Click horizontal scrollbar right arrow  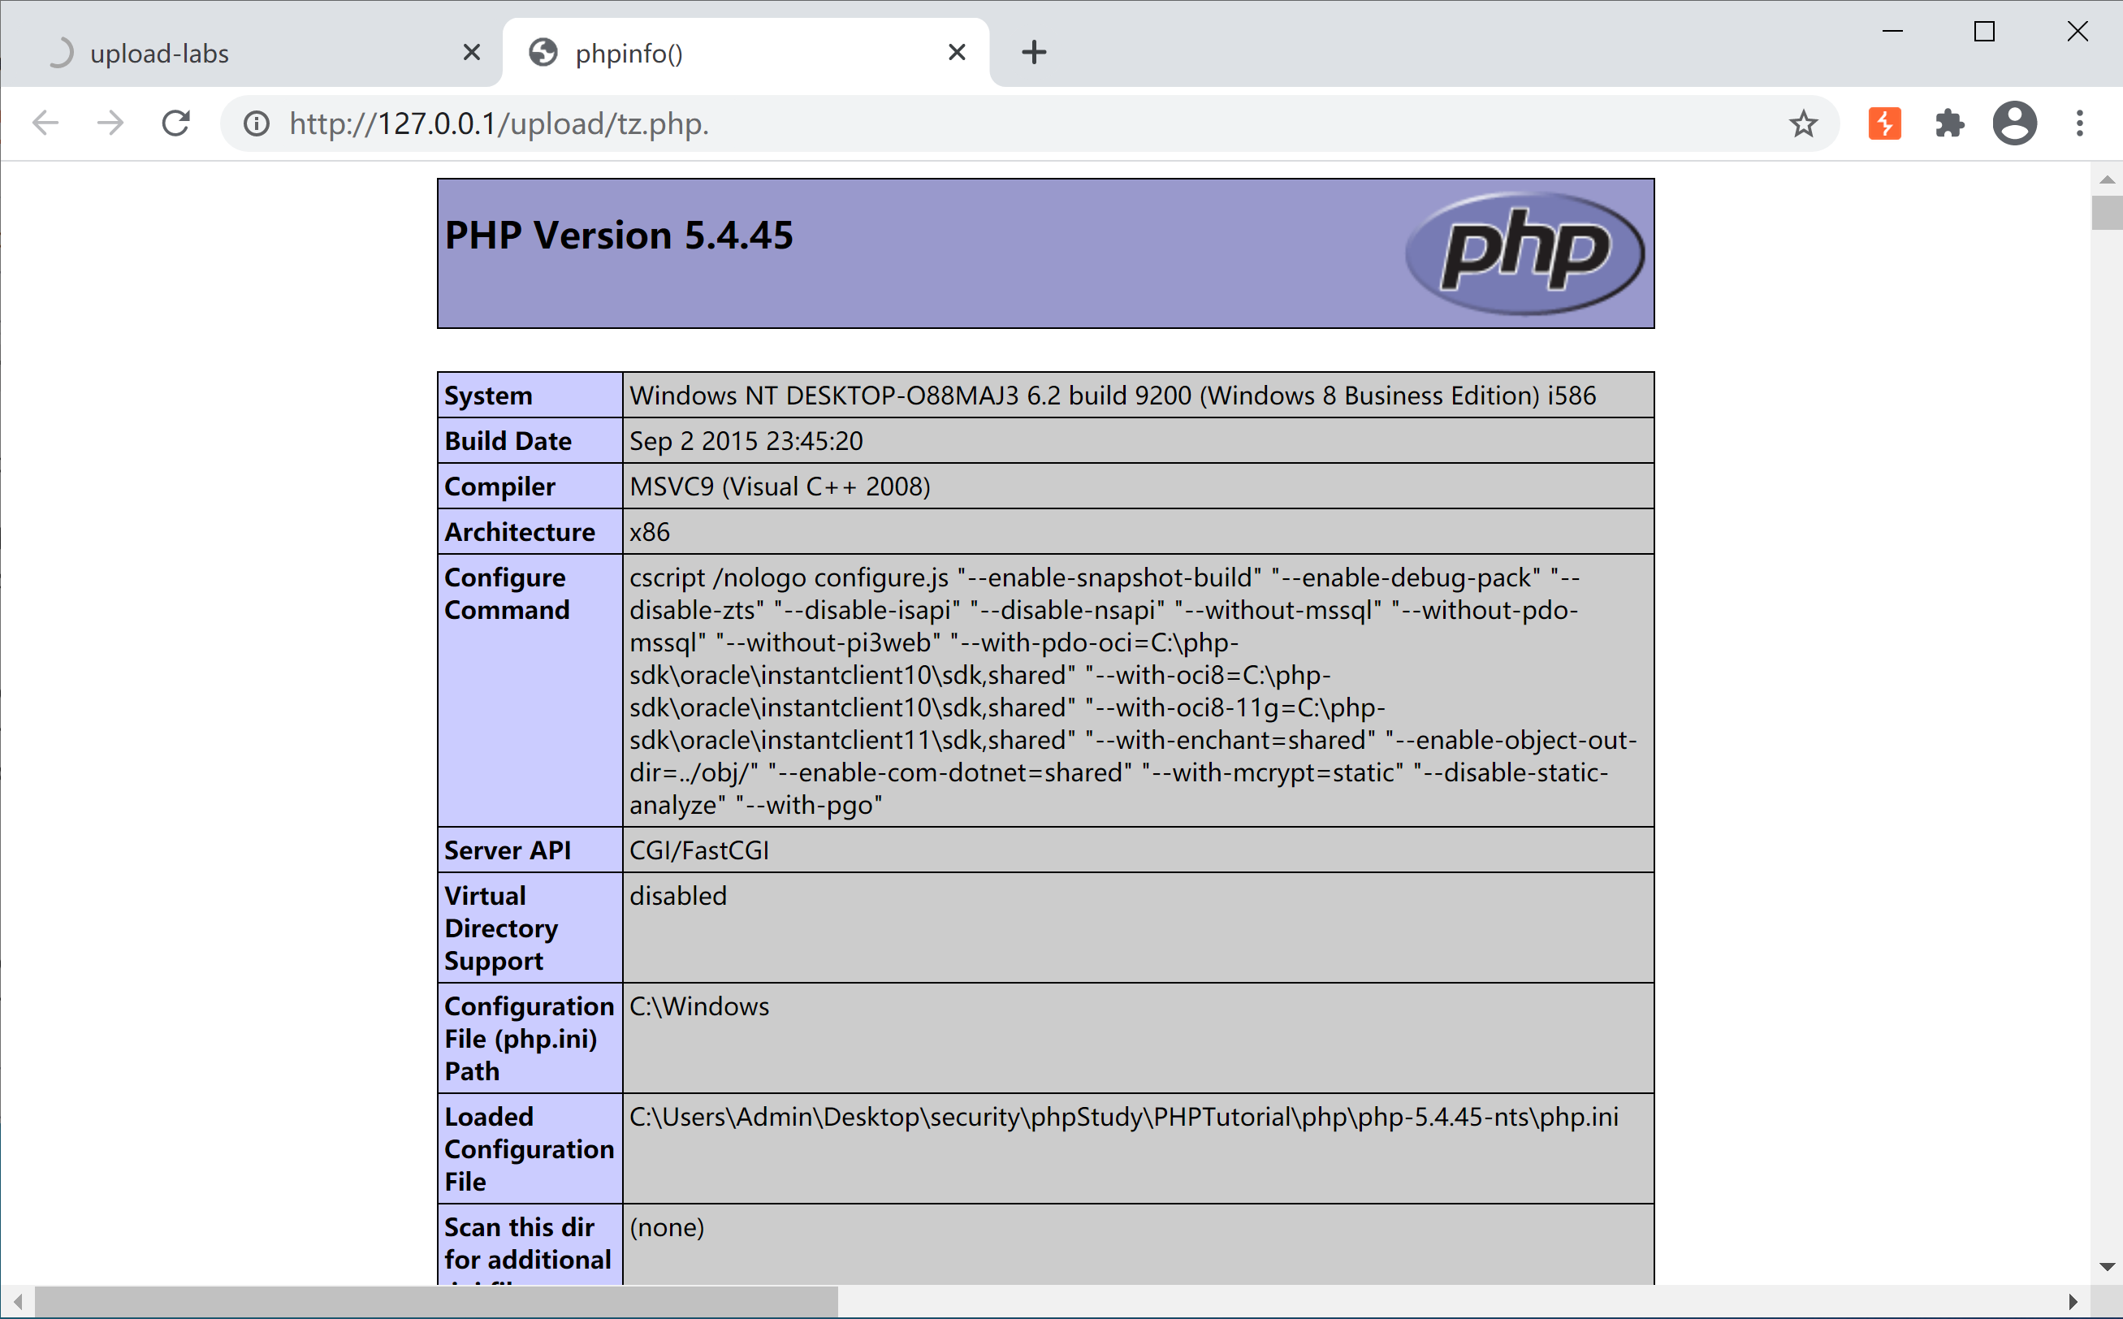tap(2073, 1302)
